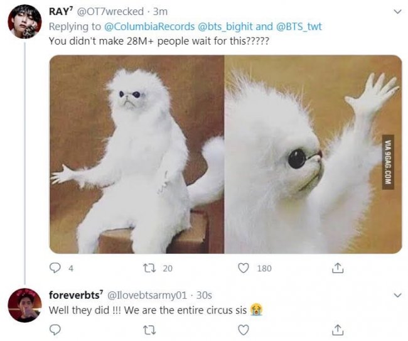Open the @ColumbiaRecords profile mention

coord(148,26)
